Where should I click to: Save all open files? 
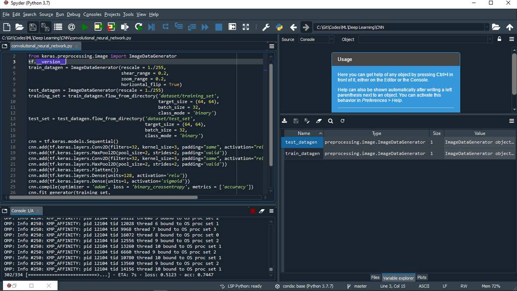click(45, 27)
